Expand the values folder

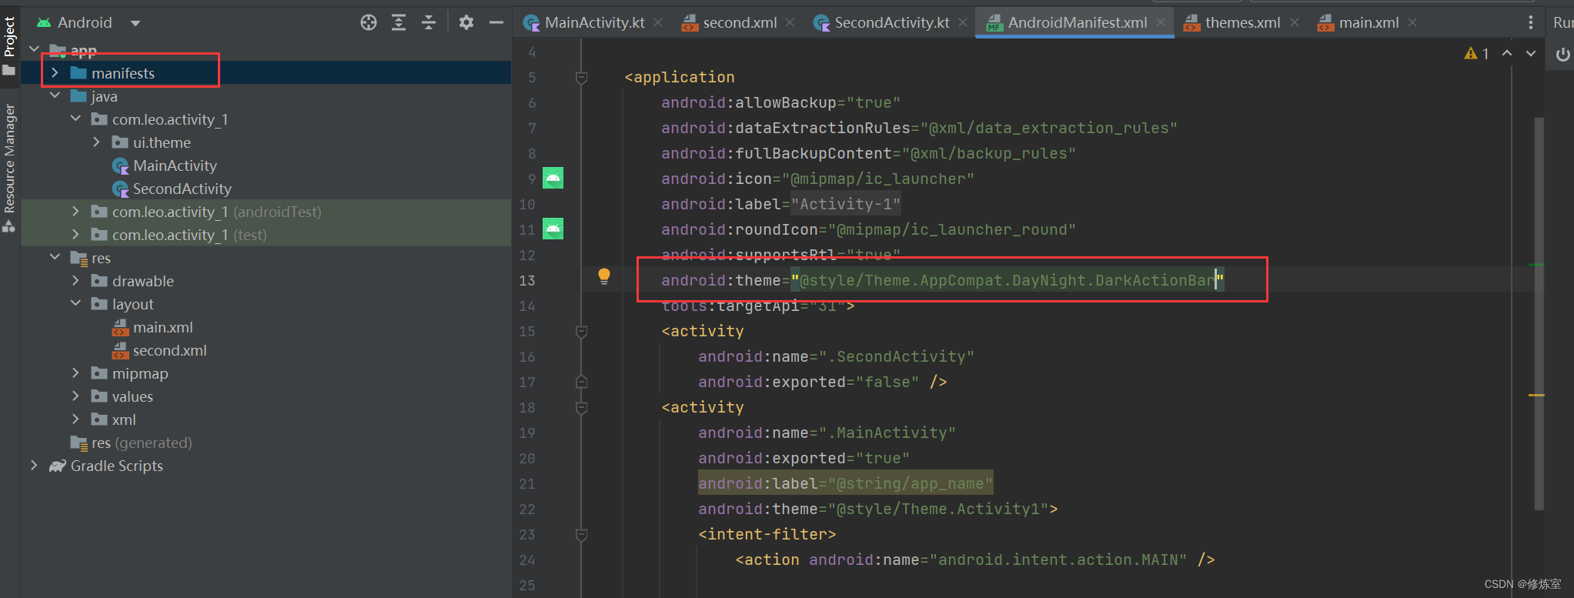75,396
